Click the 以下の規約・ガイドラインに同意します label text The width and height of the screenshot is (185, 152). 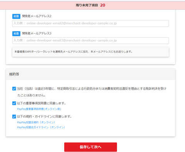(44, 116)
